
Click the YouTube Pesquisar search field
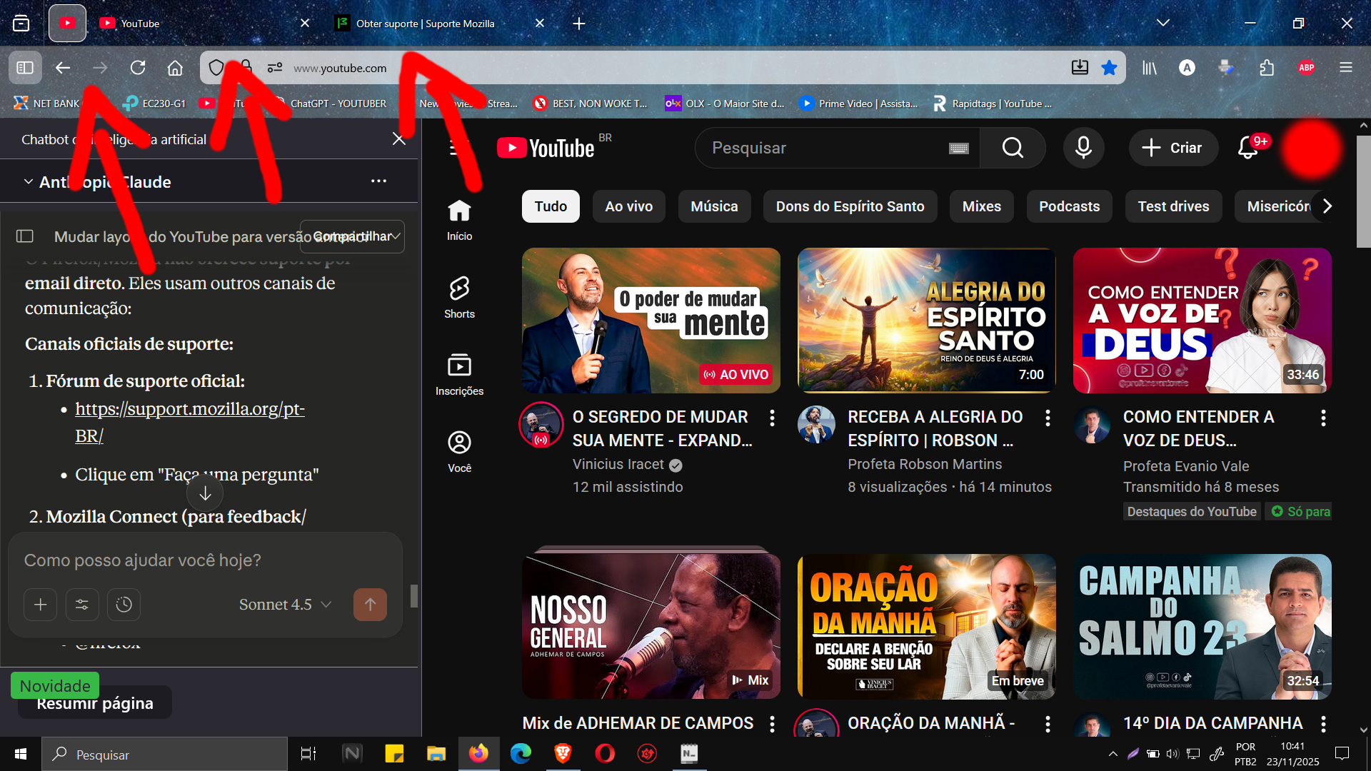(821, 148)
